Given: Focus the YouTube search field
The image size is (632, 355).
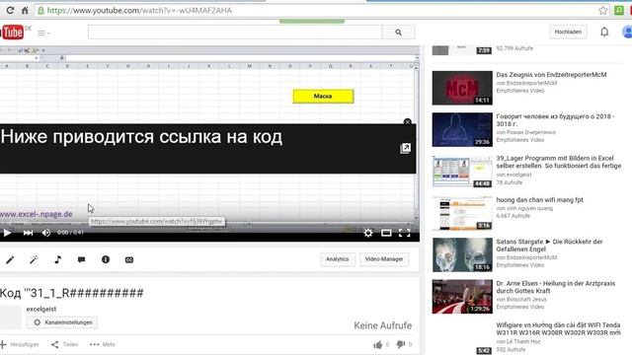Looking at the screenshot, I should [x=235, y=33].
